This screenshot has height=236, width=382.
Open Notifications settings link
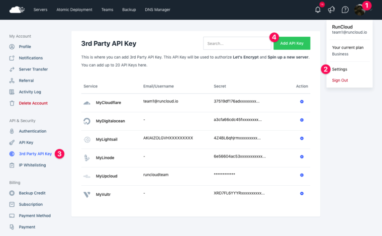(x=31, y=58)
